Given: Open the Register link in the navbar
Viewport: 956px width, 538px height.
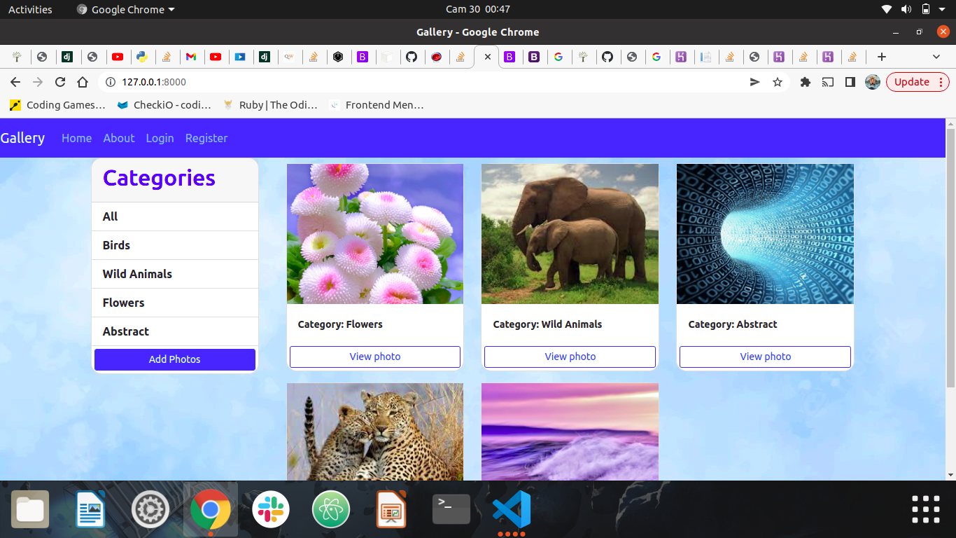Looking at the screenshot, I should coord(206,138).
